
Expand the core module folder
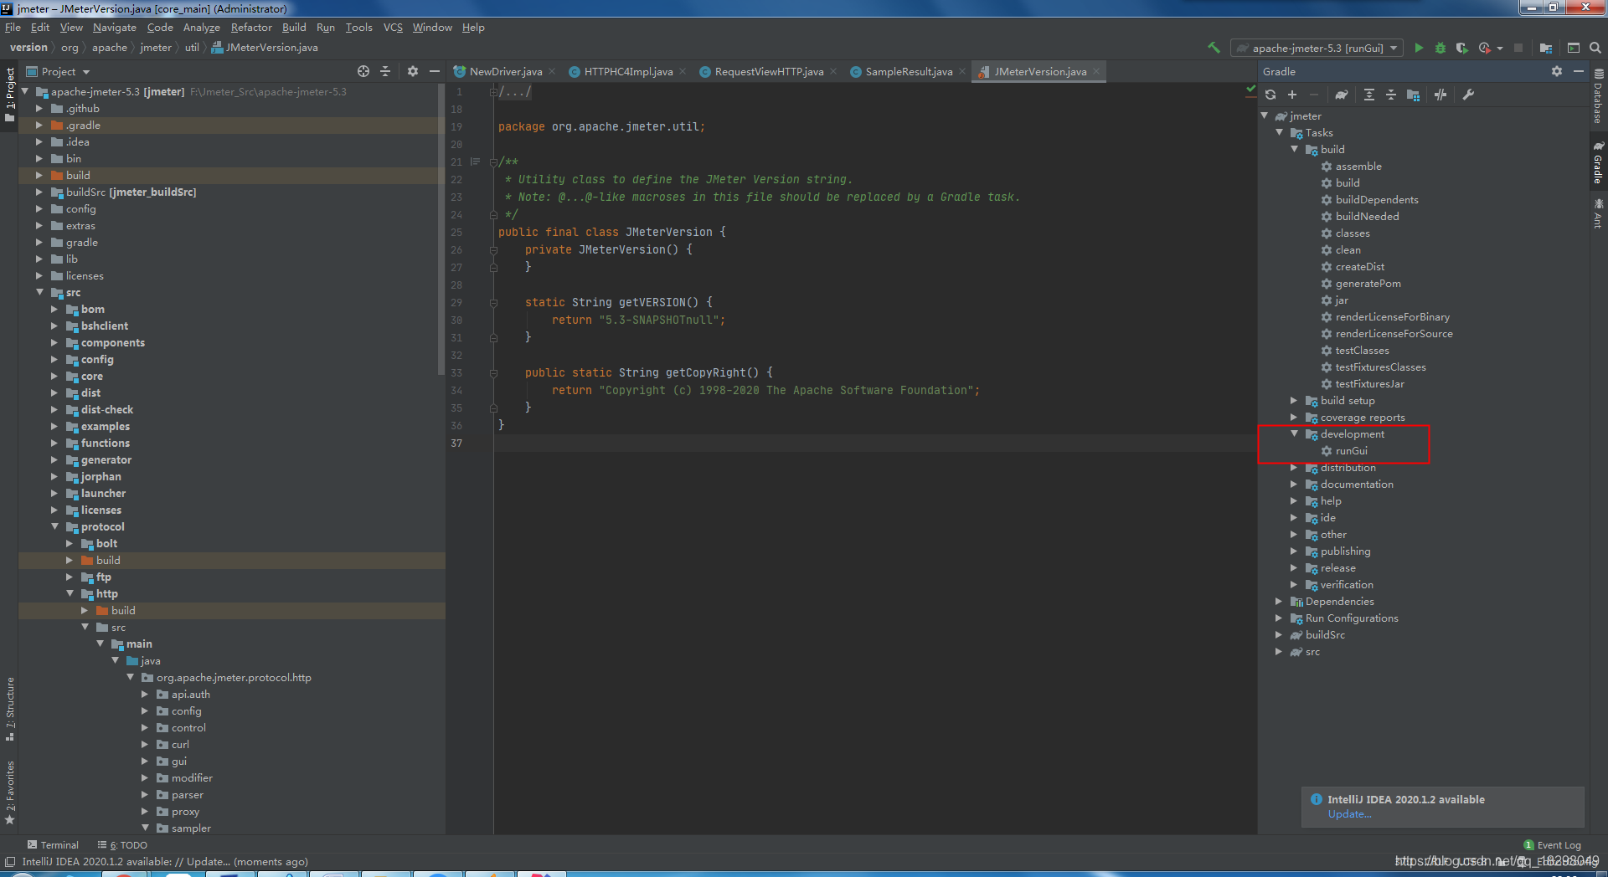point(54,376)
